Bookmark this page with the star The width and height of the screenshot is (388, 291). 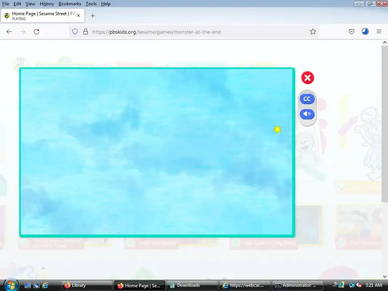pos(313,32)
